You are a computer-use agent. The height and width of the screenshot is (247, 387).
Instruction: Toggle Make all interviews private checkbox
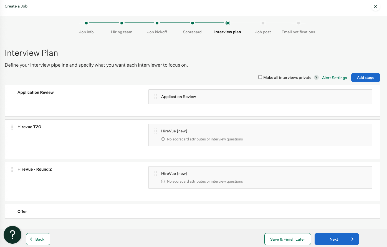(260, 77)
